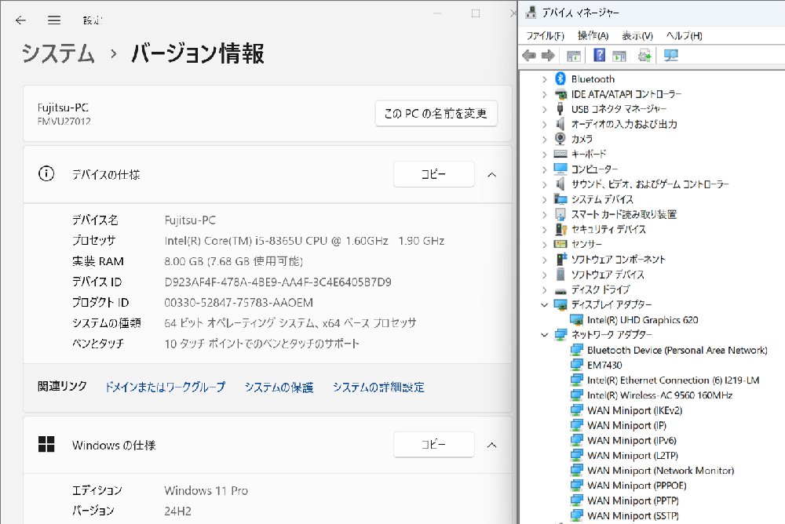Select WAN Miniport (IKEv2)
The height and width of the screenshot is (524, 785).
(634, 410)
